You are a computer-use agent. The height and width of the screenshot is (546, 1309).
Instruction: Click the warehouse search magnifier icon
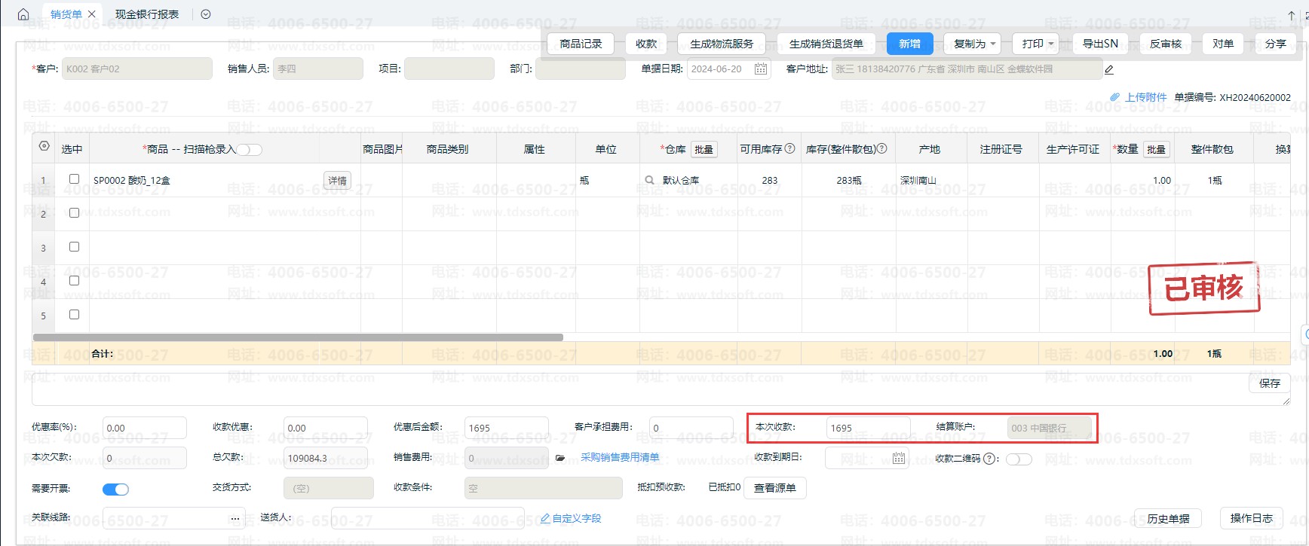tap(649, 181)
